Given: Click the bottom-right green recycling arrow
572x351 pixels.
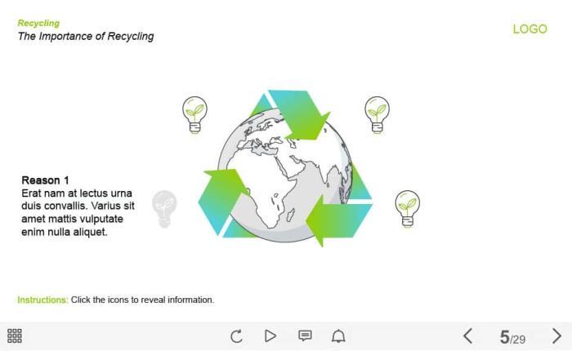Looking at the screenshot, I should coord(337,219).
